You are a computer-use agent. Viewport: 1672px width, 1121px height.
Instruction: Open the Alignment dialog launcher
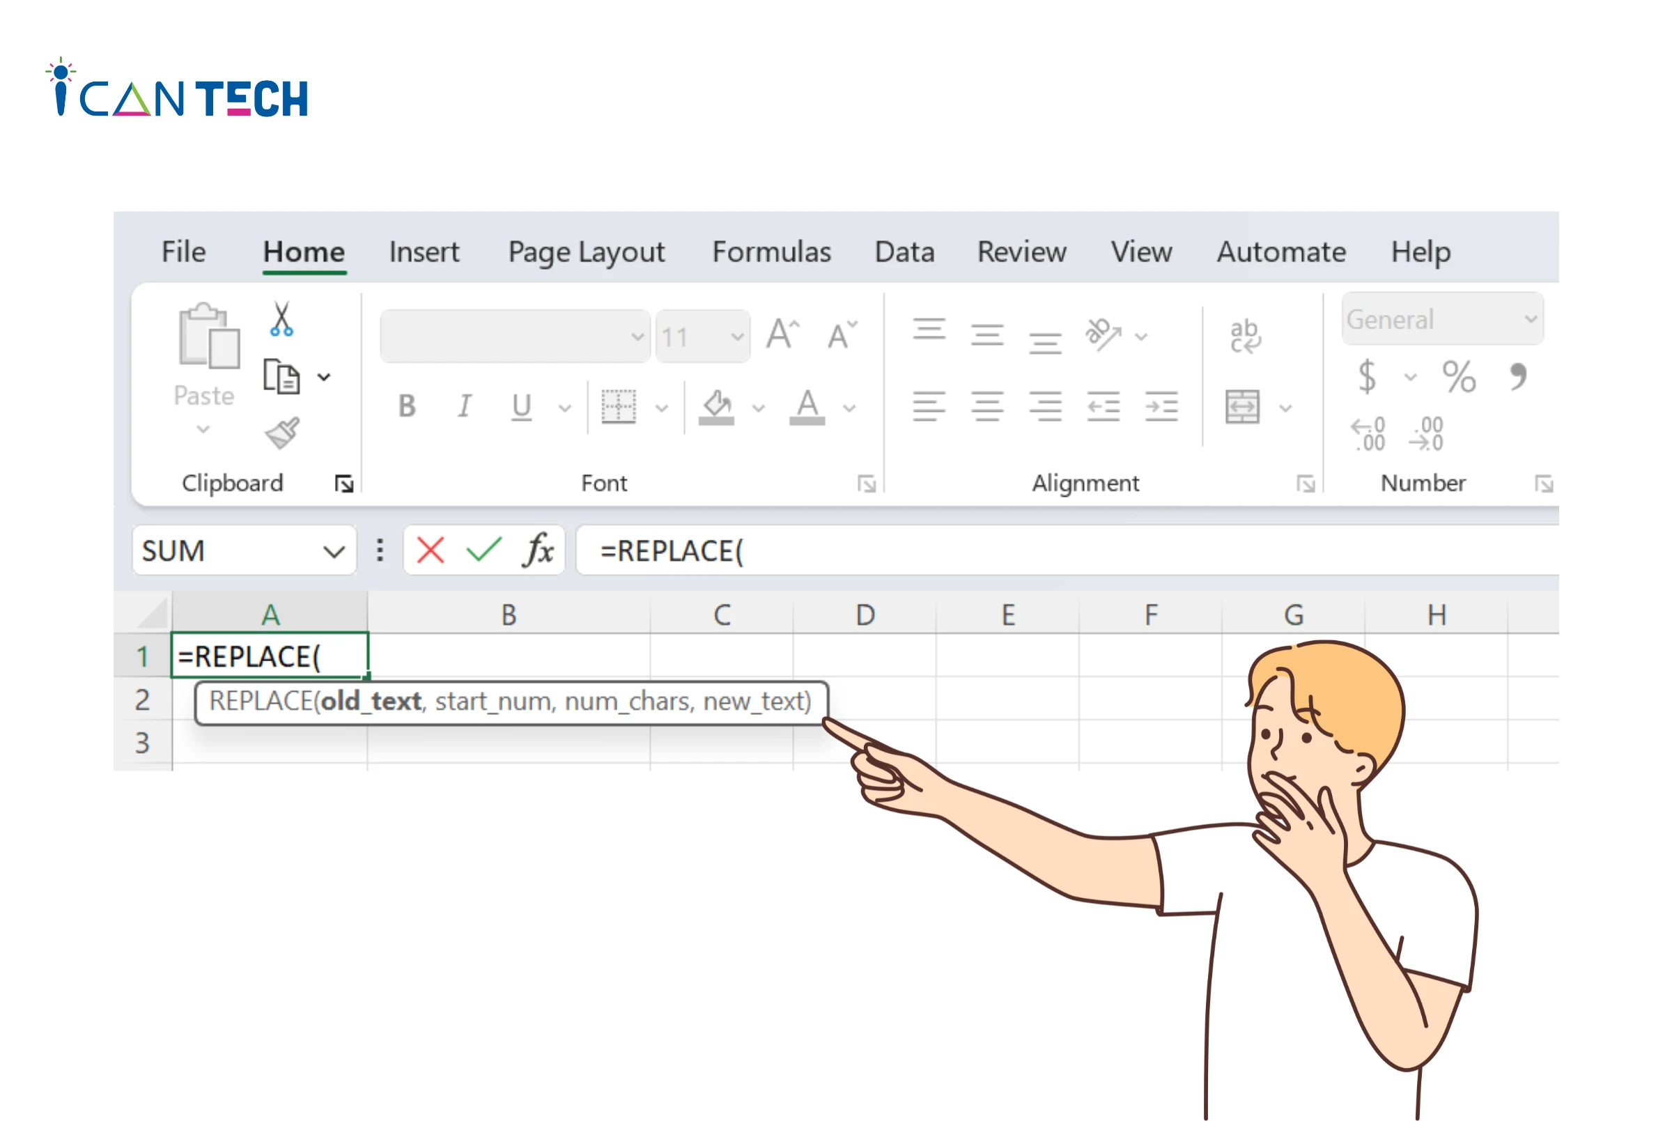[x=1306, y=484]
